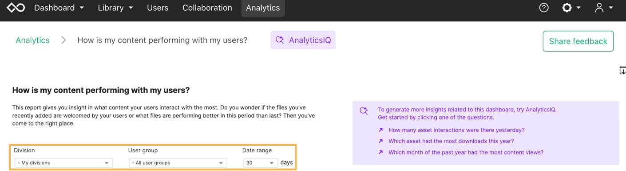This screenshot has width=626, height=171.
Task: Open the help question mark icon
Action: [x=544, y=8]
